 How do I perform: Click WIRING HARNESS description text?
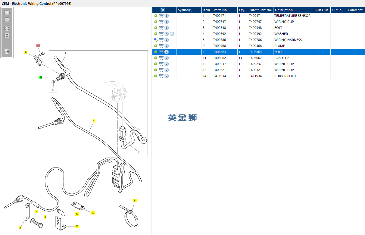(x=288, y=40)
